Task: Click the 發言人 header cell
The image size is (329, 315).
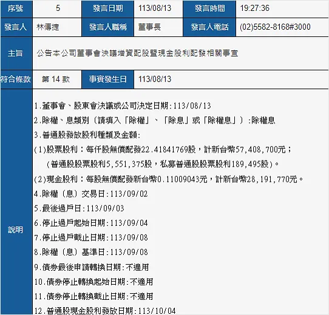Action: 16,27
